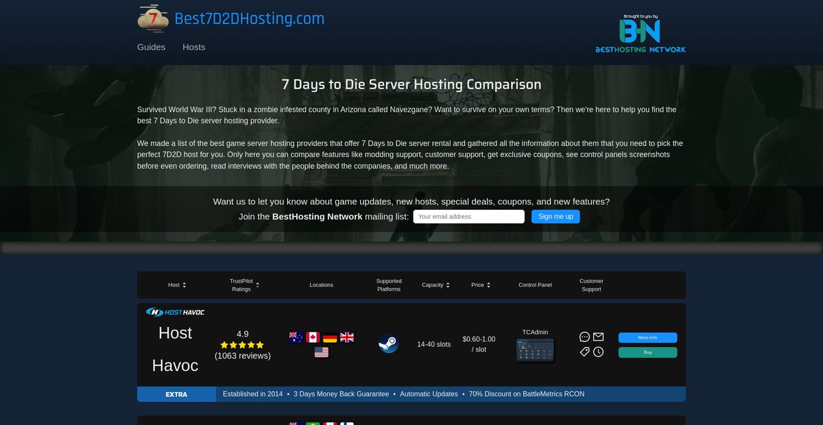Click 70% Discount on BattleMetrics RCON text

[x=527, y=394]
